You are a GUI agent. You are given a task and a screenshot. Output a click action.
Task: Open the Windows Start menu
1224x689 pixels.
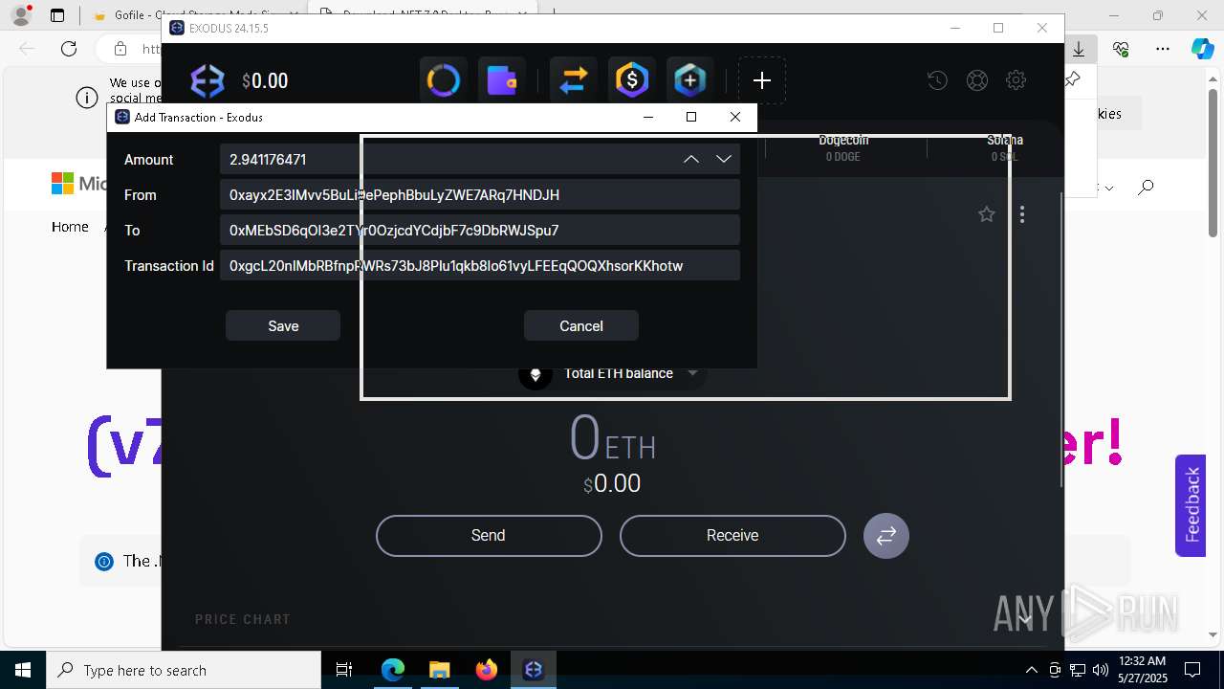click(x=23, y=670)
